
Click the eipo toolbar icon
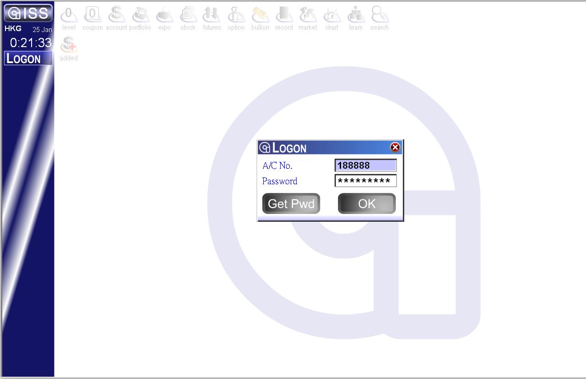click(x=164, y=16)
